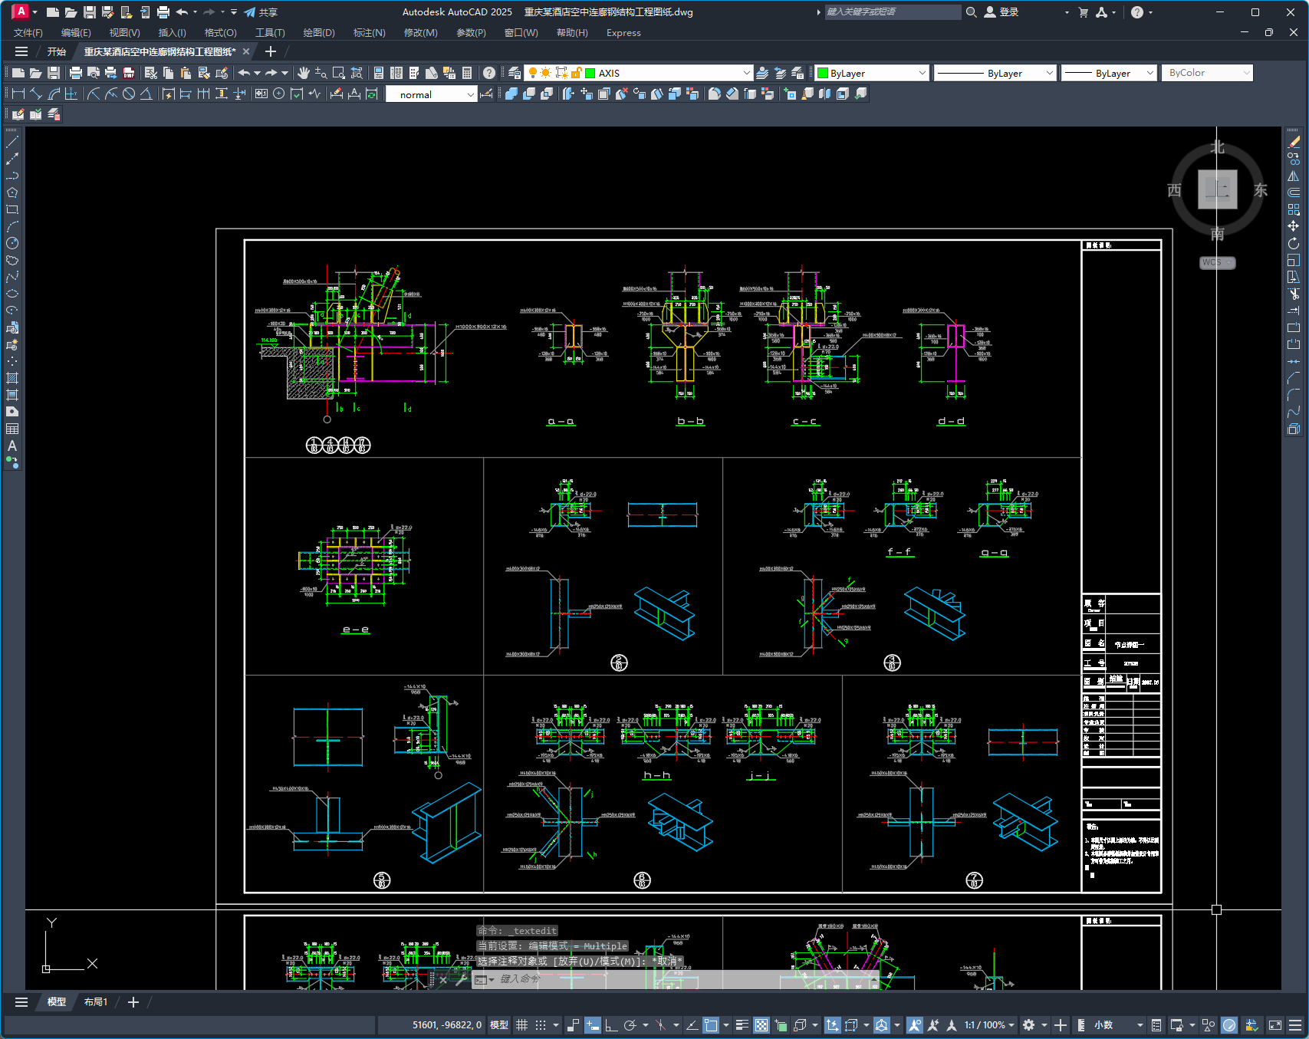Viewport: 1309px width, 1039px height.
Task: Click the Autodesk App Store cart icon
Action: [x=1084, y=12]
